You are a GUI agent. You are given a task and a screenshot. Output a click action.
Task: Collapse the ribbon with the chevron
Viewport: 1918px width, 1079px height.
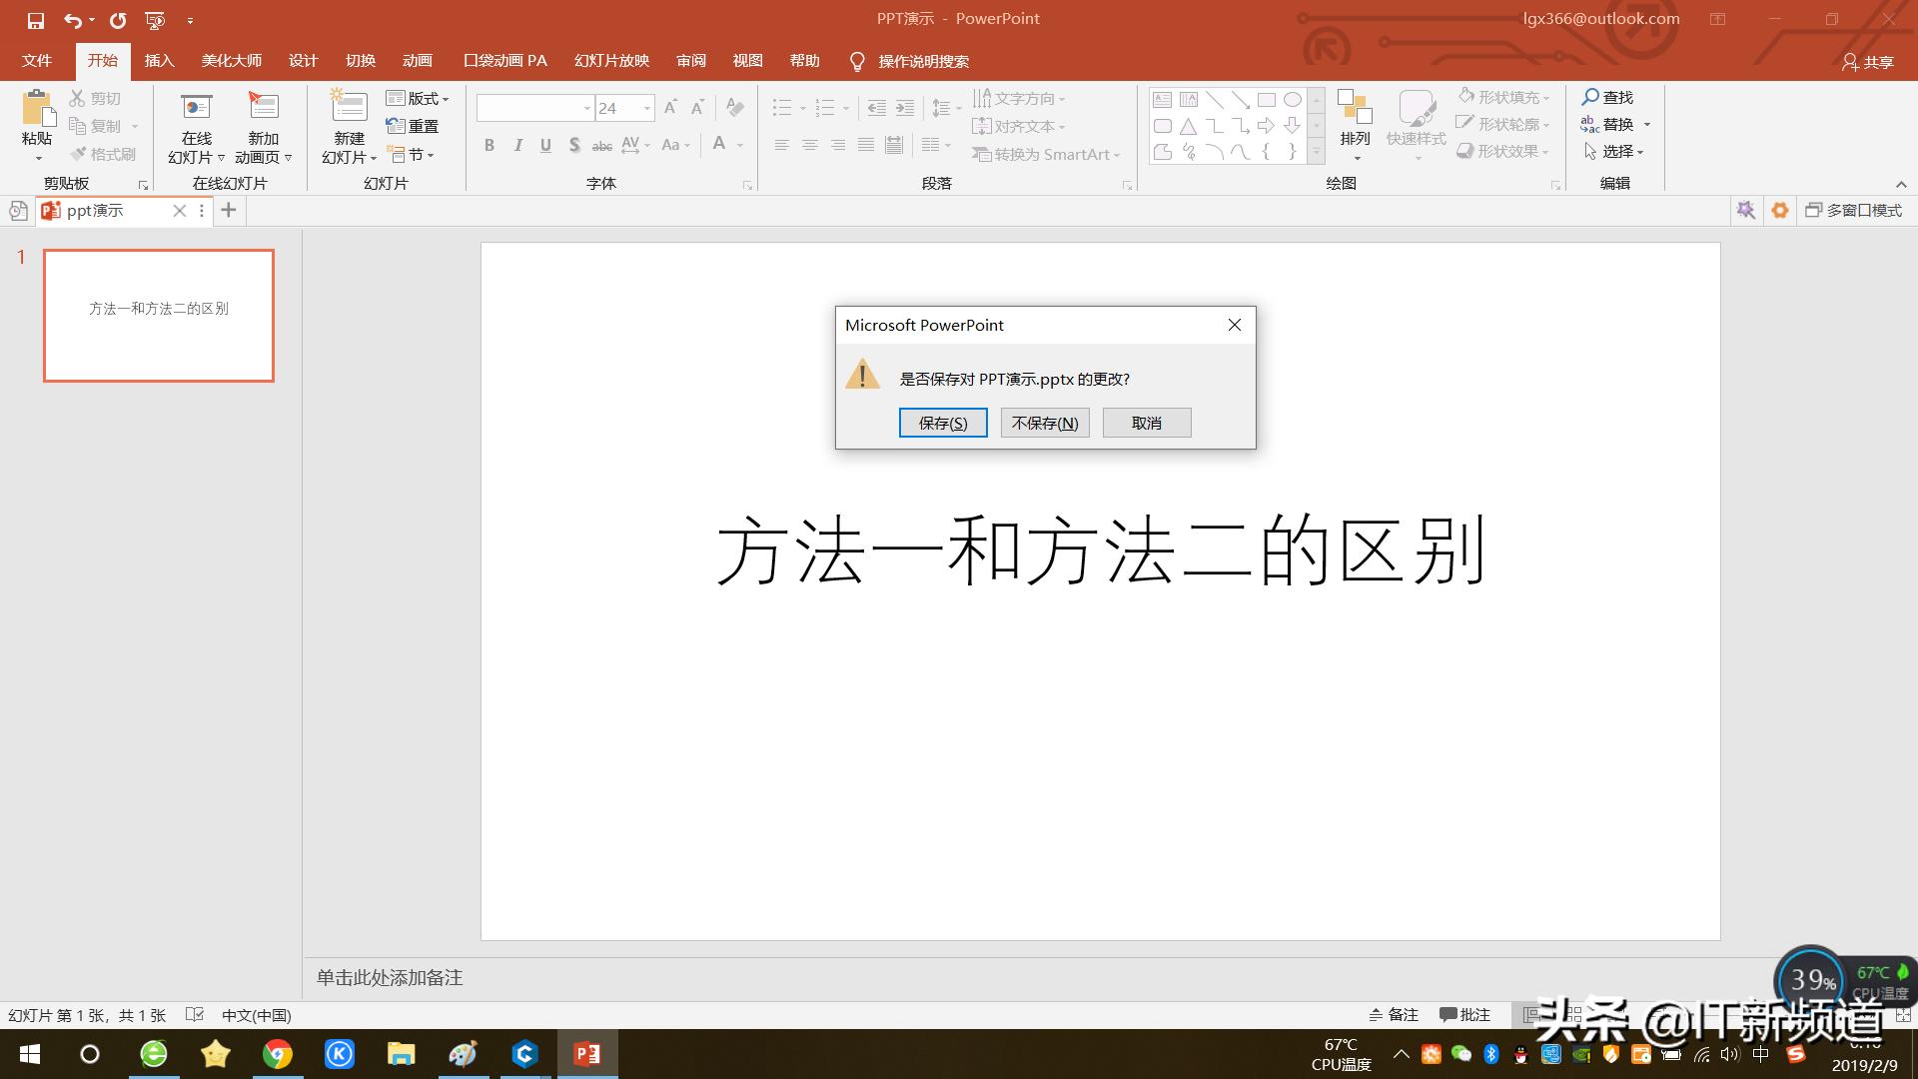pos(1901,185)
